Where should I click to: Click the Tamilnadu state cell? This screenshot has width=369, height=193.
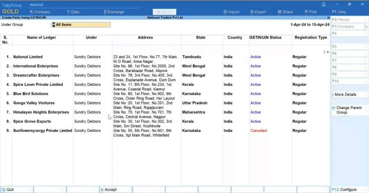pos(192,57)
